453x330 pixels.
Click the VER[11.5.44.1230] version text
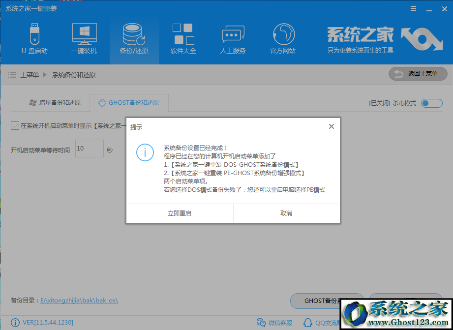point(48,323)
